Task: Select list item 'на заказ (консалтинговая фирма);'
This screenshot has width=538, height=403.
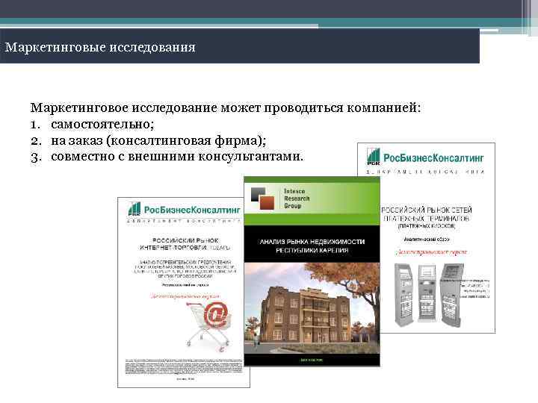Action: (x=158, y=140)
